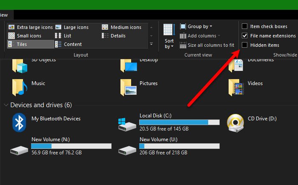Viewport: 298px width, 185px height.
Task: Select Extra large icons layout
Action: (30, 27)
